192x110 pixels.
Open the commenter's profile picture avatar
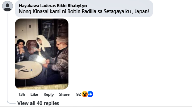pos(7,6)
